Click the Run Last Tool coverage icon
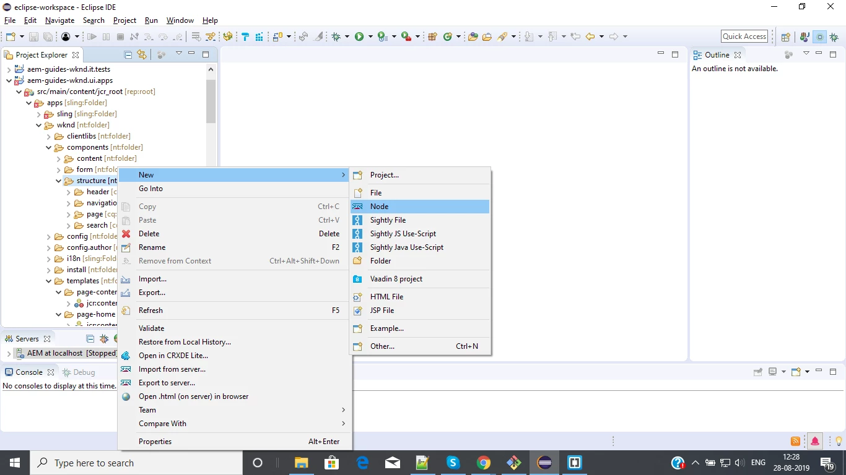Screen dimensions: 846x475 pos(383,36)
